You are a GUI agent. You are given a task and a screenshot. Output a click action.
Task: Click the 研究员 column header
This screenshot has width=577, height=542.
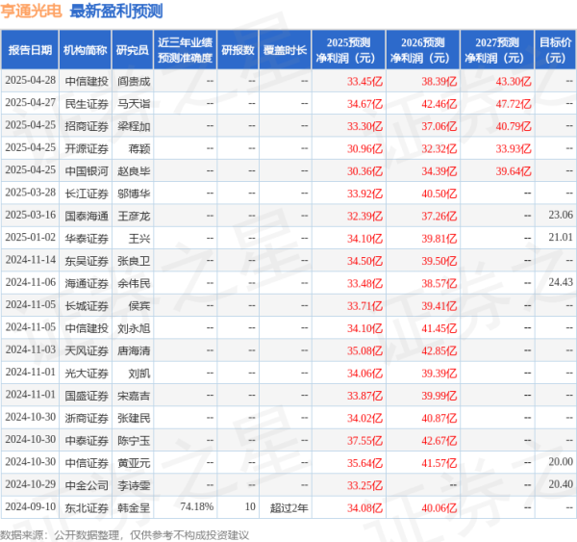pos(133,50)
